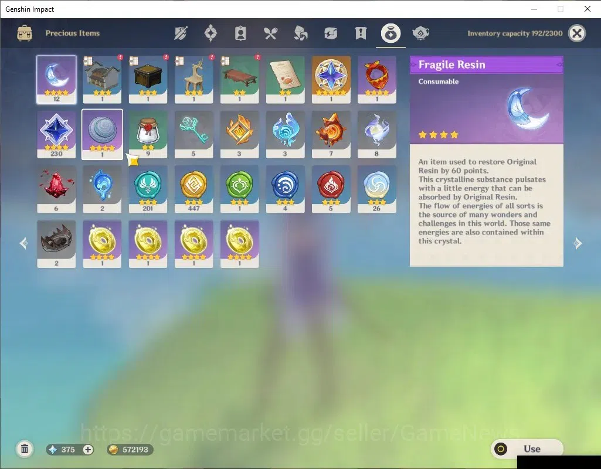Close the inventory with X button

577,33
